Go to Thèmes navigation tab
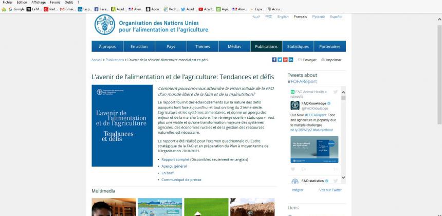The width and height of the screenshot is (442, 216). [x=202, y=46]
